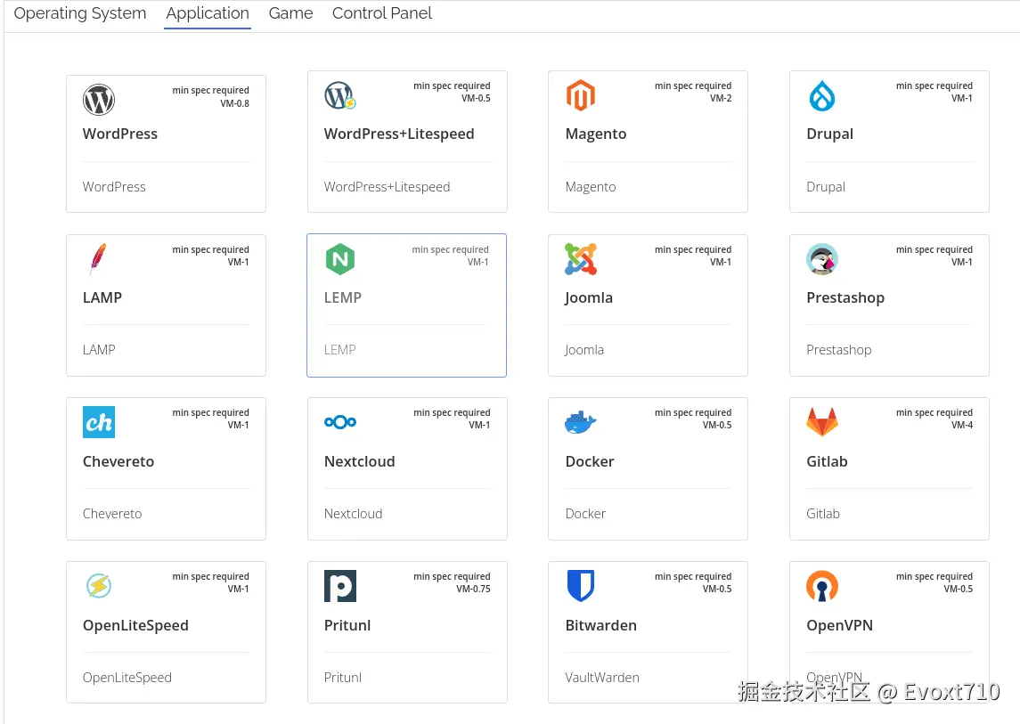Image resolution: width=1020 pixels, height=724 pixels.
Task: Pick the LEMP bold title
Action: (343, 298)
